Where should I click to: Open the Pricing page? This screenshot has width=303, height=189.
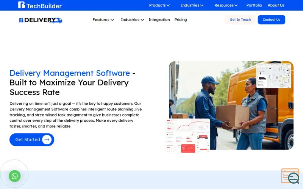pyautogui.click(x=181, y=20)
